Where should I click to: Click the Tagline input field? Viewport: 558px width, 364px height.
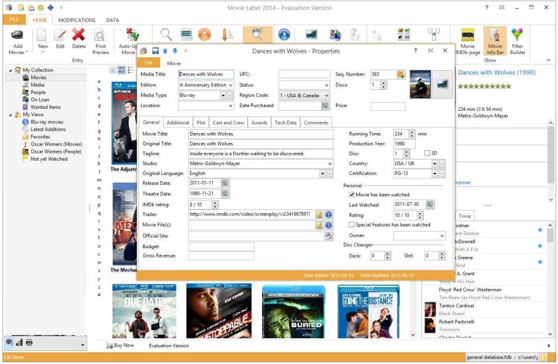pos(261,153)
